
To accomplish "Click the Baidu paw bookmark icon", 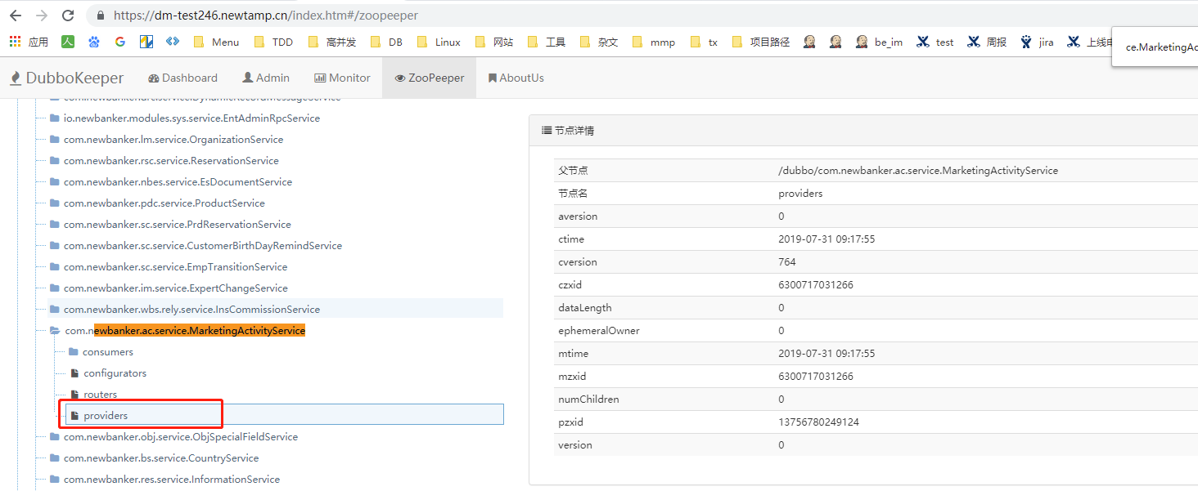I will 94,42.
